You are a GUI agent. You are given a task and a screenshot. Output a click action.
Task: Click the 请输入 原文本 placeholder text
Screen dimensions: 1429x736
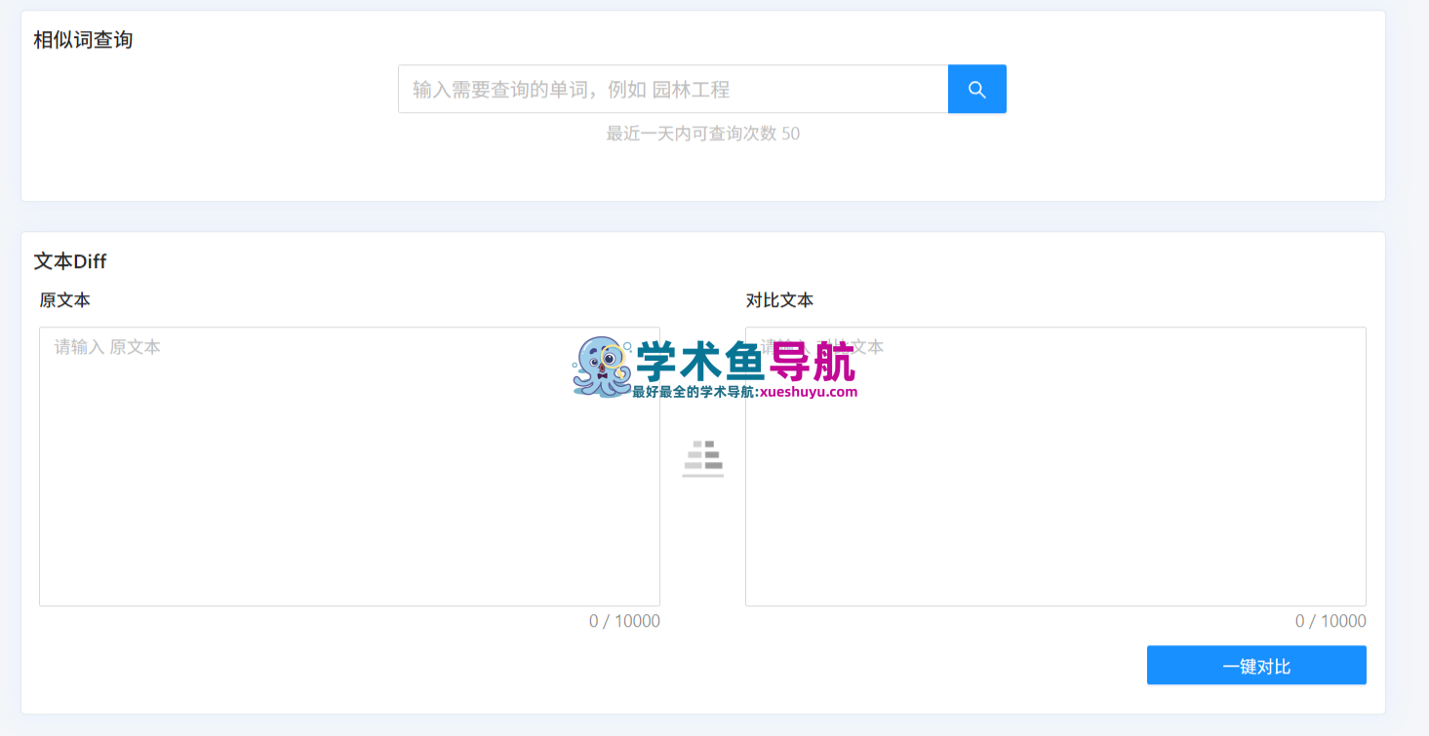(107, 347)
